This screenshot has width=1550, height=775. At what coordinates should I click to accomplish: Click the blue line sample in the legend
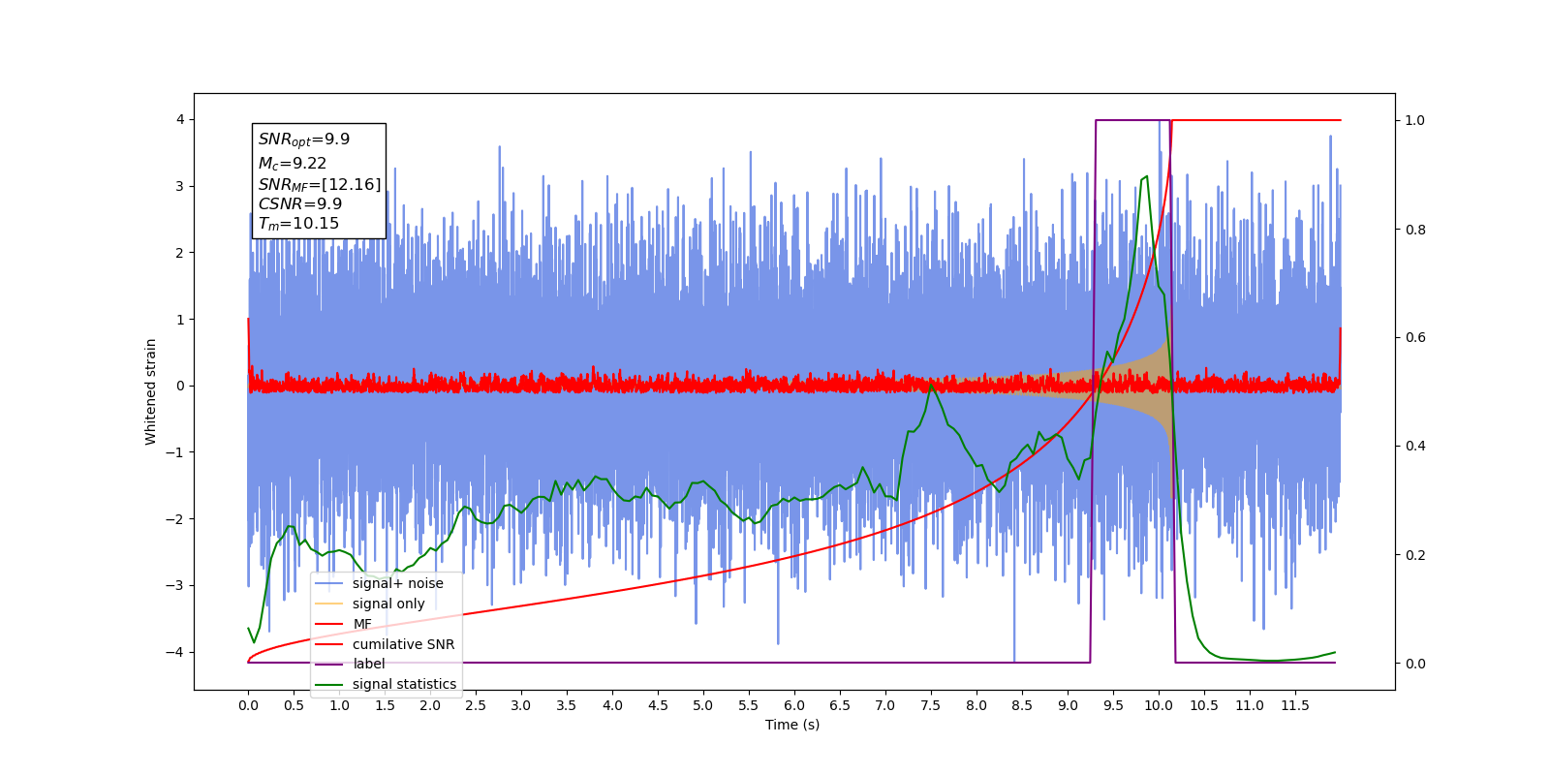(330, 583)
